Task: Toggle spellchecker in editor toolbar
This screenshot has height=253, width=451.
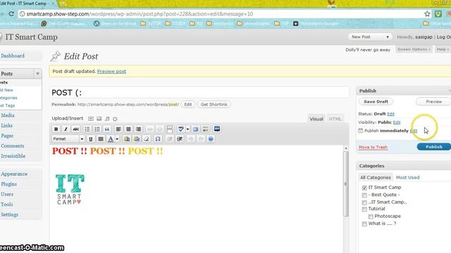Action: tap(181, 129)
